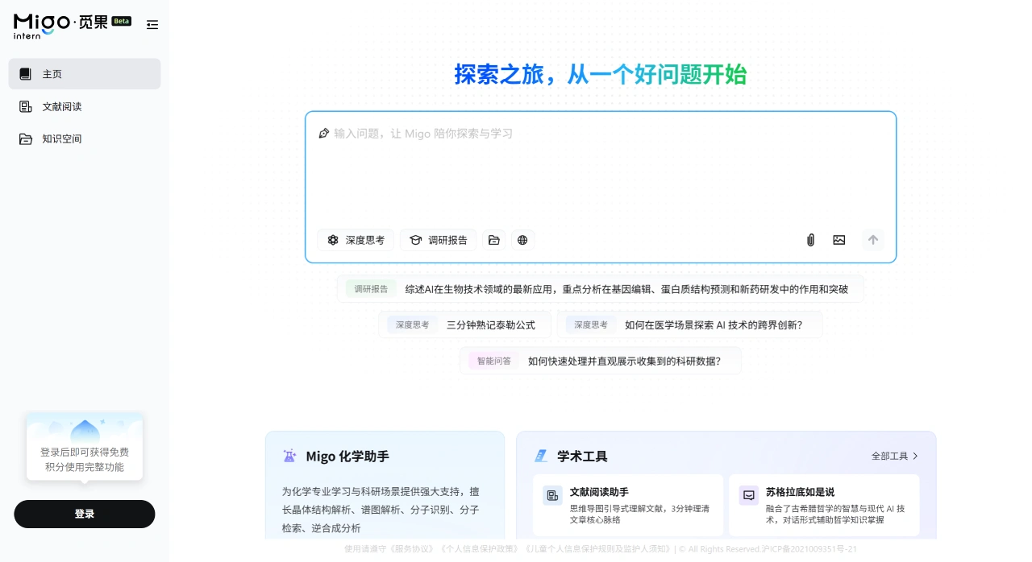Click the 学术工具 notebook icon
This screenshot has width=1032, height=562.
click(541, 456)
